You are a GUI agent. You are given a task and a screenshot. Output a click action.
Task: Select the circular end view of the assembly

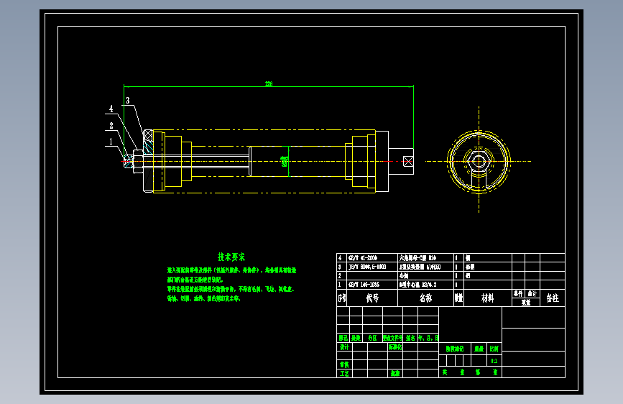[479, 162]
